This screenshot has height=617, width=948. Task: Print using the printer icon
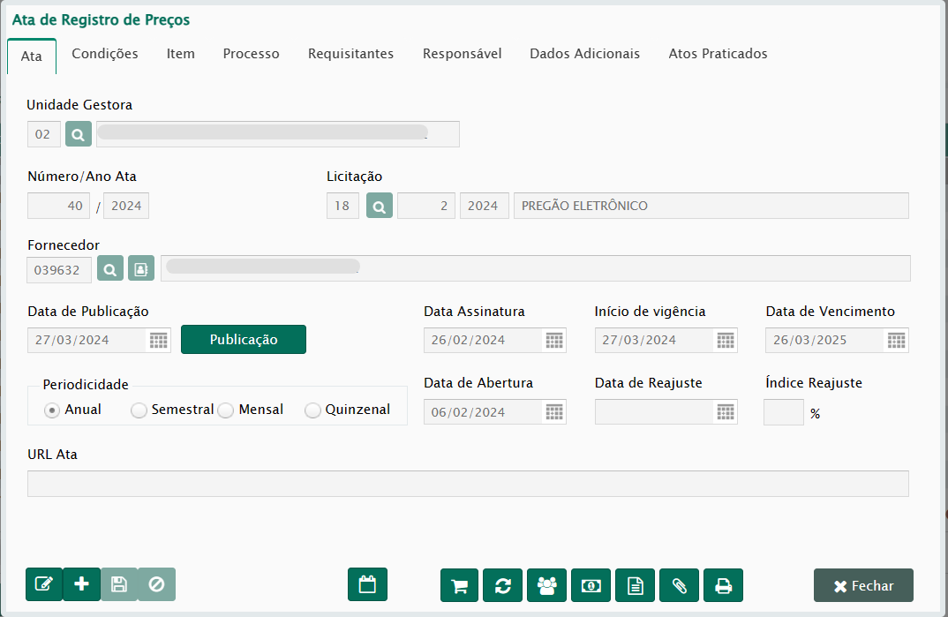(723, 585)
